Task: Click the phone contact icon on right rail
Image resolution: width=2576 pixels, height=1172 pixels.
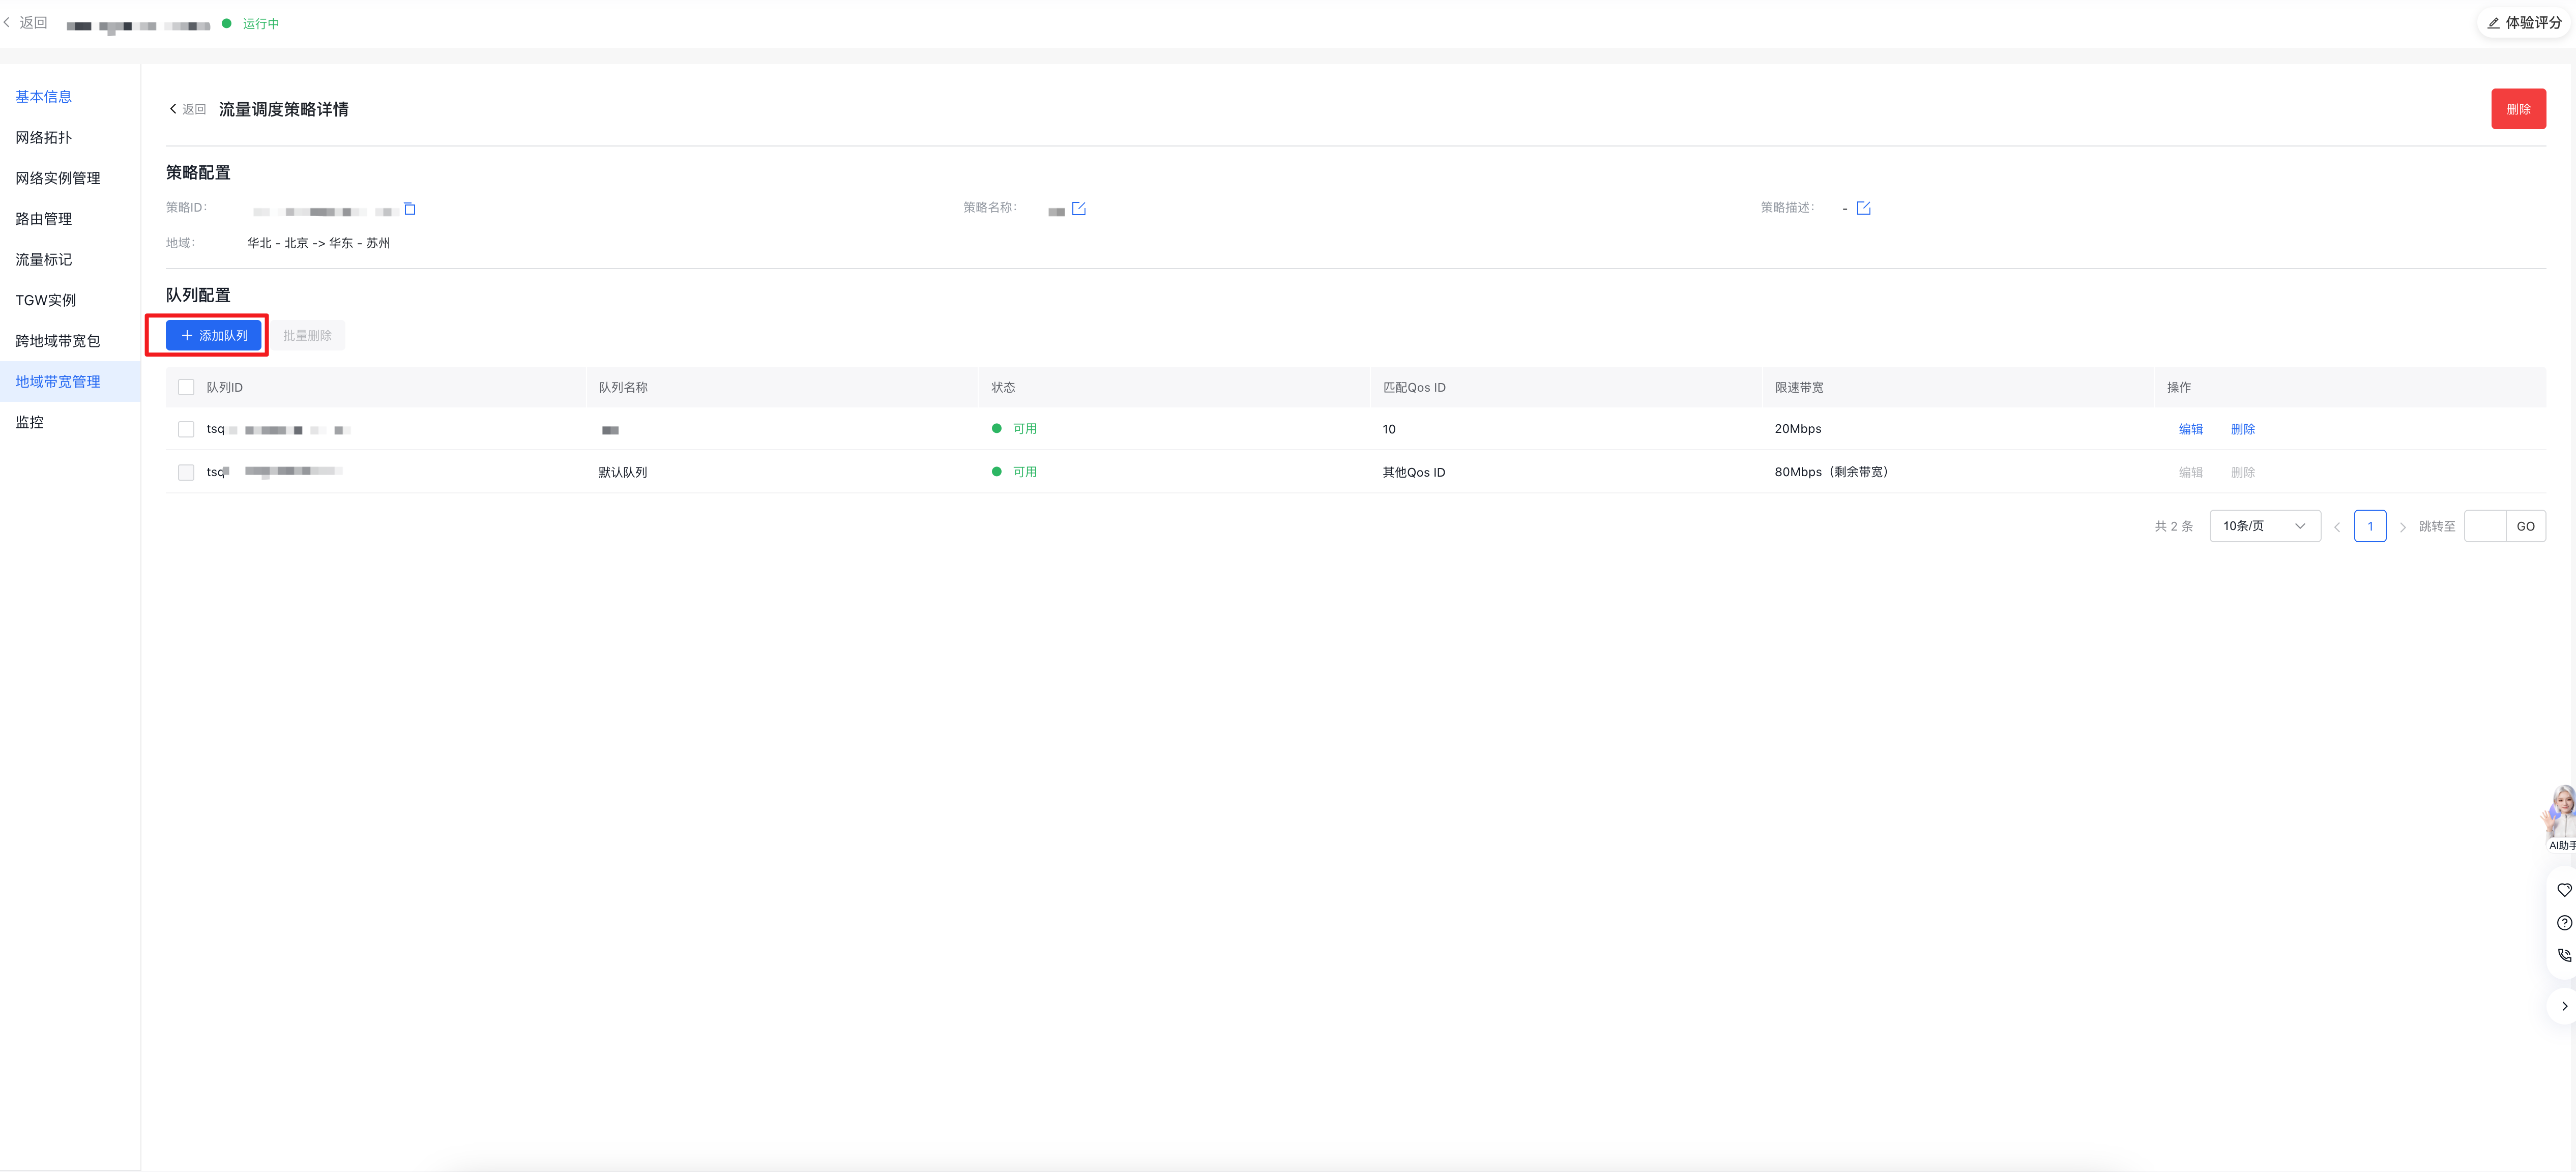Action: point(2564,955)
